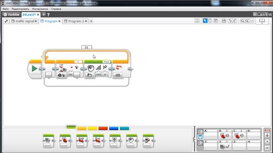The width and height of the screenshot is (273, 153).
Task: Open the content editor book icon
Action: [x=262, y=21]
